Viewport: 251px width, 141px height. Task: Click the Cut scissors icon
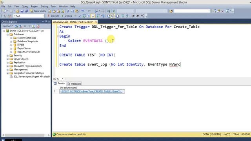coord(68,11)
